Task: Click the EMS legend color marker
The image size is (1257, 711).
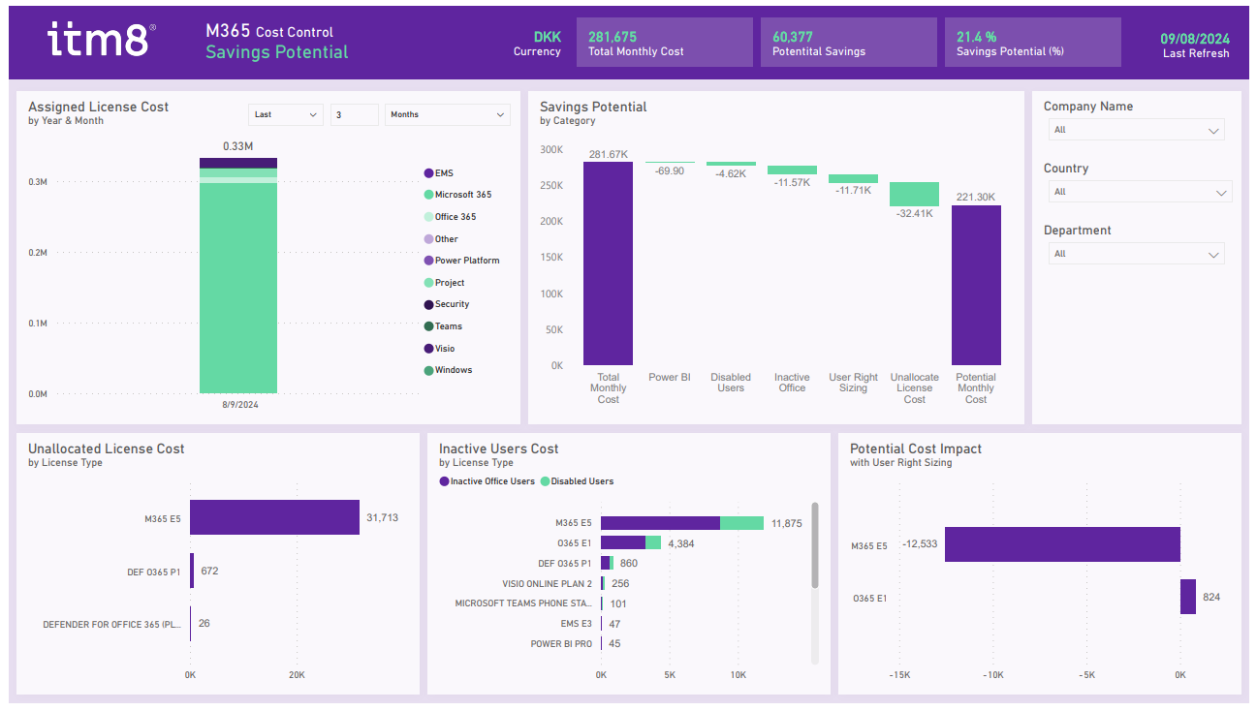Action: [x=428, y=173]
